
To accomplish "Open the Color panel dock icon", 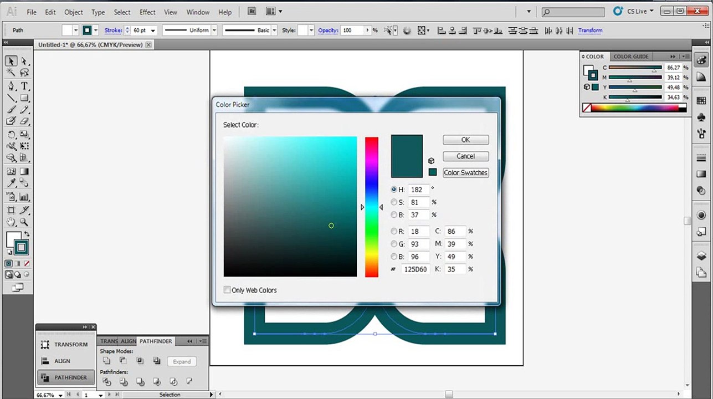I will pos(701,60).
